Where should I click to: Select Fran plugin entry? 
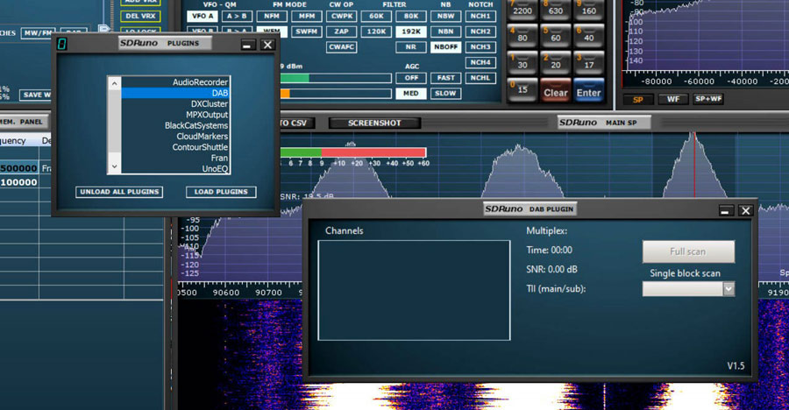[x=174, y=158]
